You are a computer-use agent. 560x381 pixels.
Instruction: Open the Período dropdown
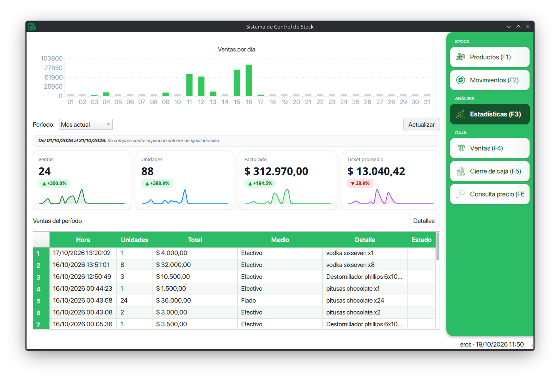86,124
